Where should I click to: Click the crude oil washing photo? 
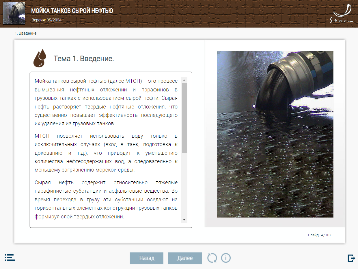(x=275, y=134)
